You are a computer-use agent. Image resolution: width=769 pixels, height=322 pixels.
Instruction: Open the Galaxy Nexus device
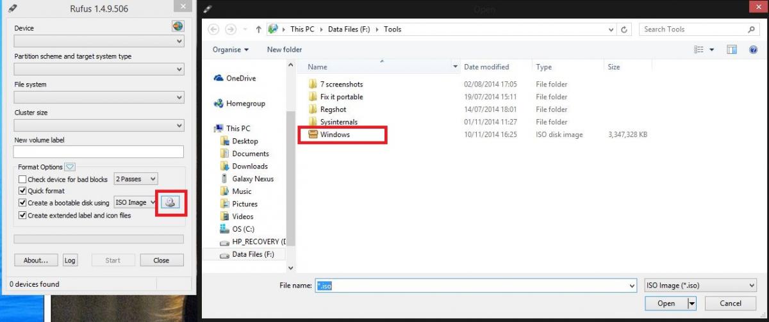pyautogui.click(x=247, y=179)
